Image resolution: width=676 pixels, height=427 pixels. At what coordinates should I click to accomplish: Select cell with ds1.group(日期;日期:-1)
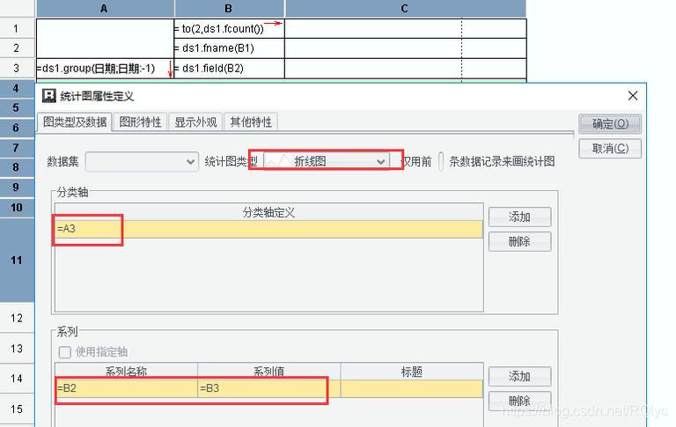click(105, 68)
